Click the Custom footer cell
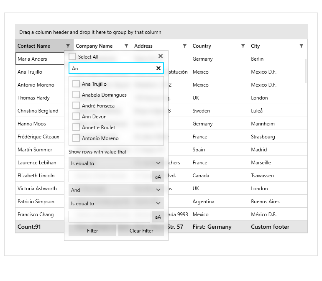The height and width of the screenshot is (281, 322). (x=278, y=227)
